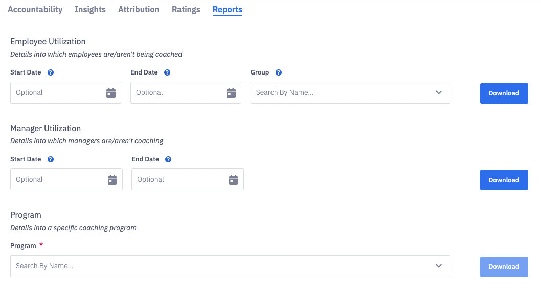The image size is (541, 296).
Task: Open Employee Utilization End Date calendar icon
Action: [231, 93]
